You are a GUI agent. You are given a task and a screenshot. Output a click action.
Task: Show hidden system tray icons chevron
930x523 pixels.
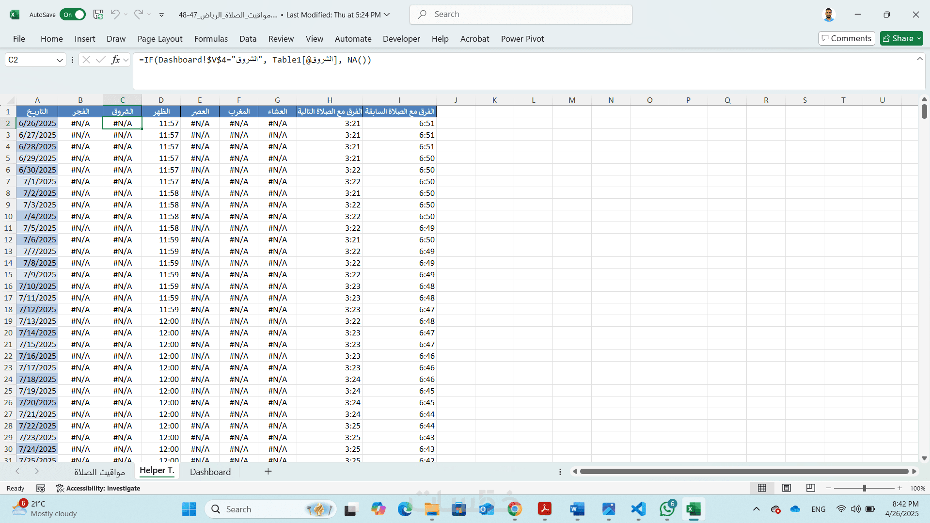[756, 509]
